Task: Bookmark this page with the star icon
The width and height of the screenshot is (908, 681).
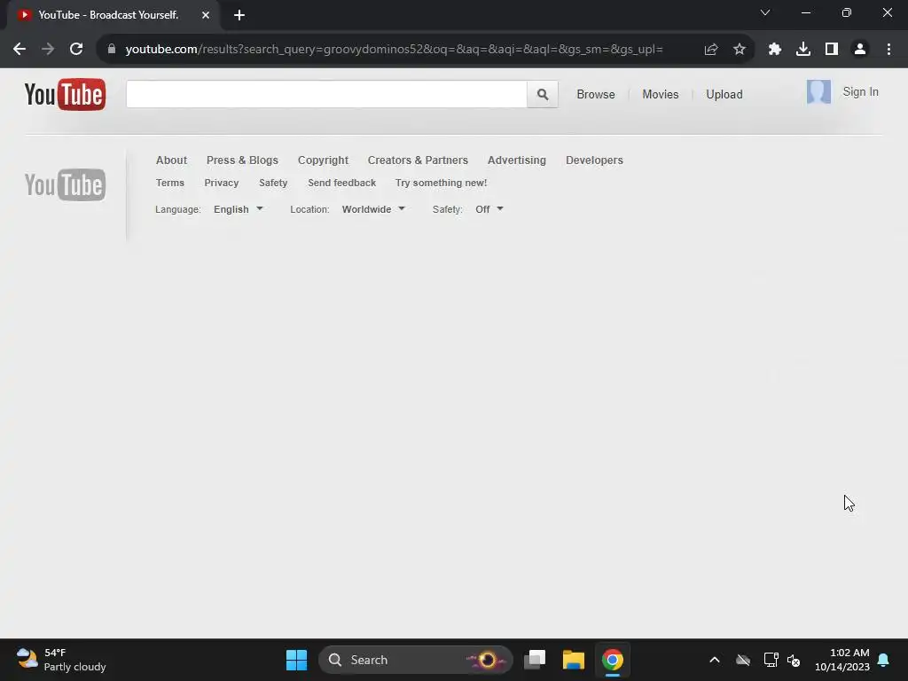Action: point(740,50)
